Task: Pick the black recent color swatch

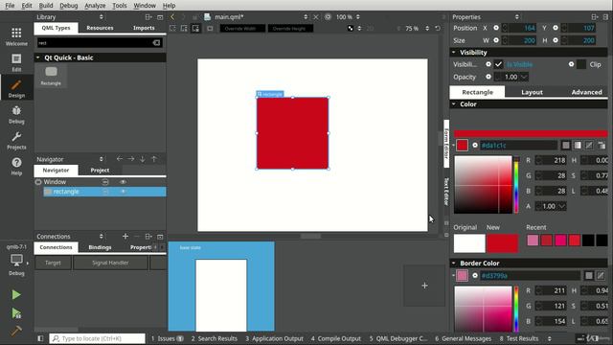Action: pos(588,241)
